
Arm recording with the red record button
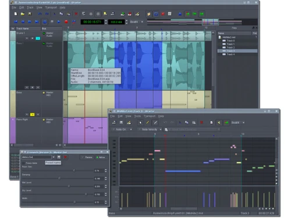click(x=66, y=22)
